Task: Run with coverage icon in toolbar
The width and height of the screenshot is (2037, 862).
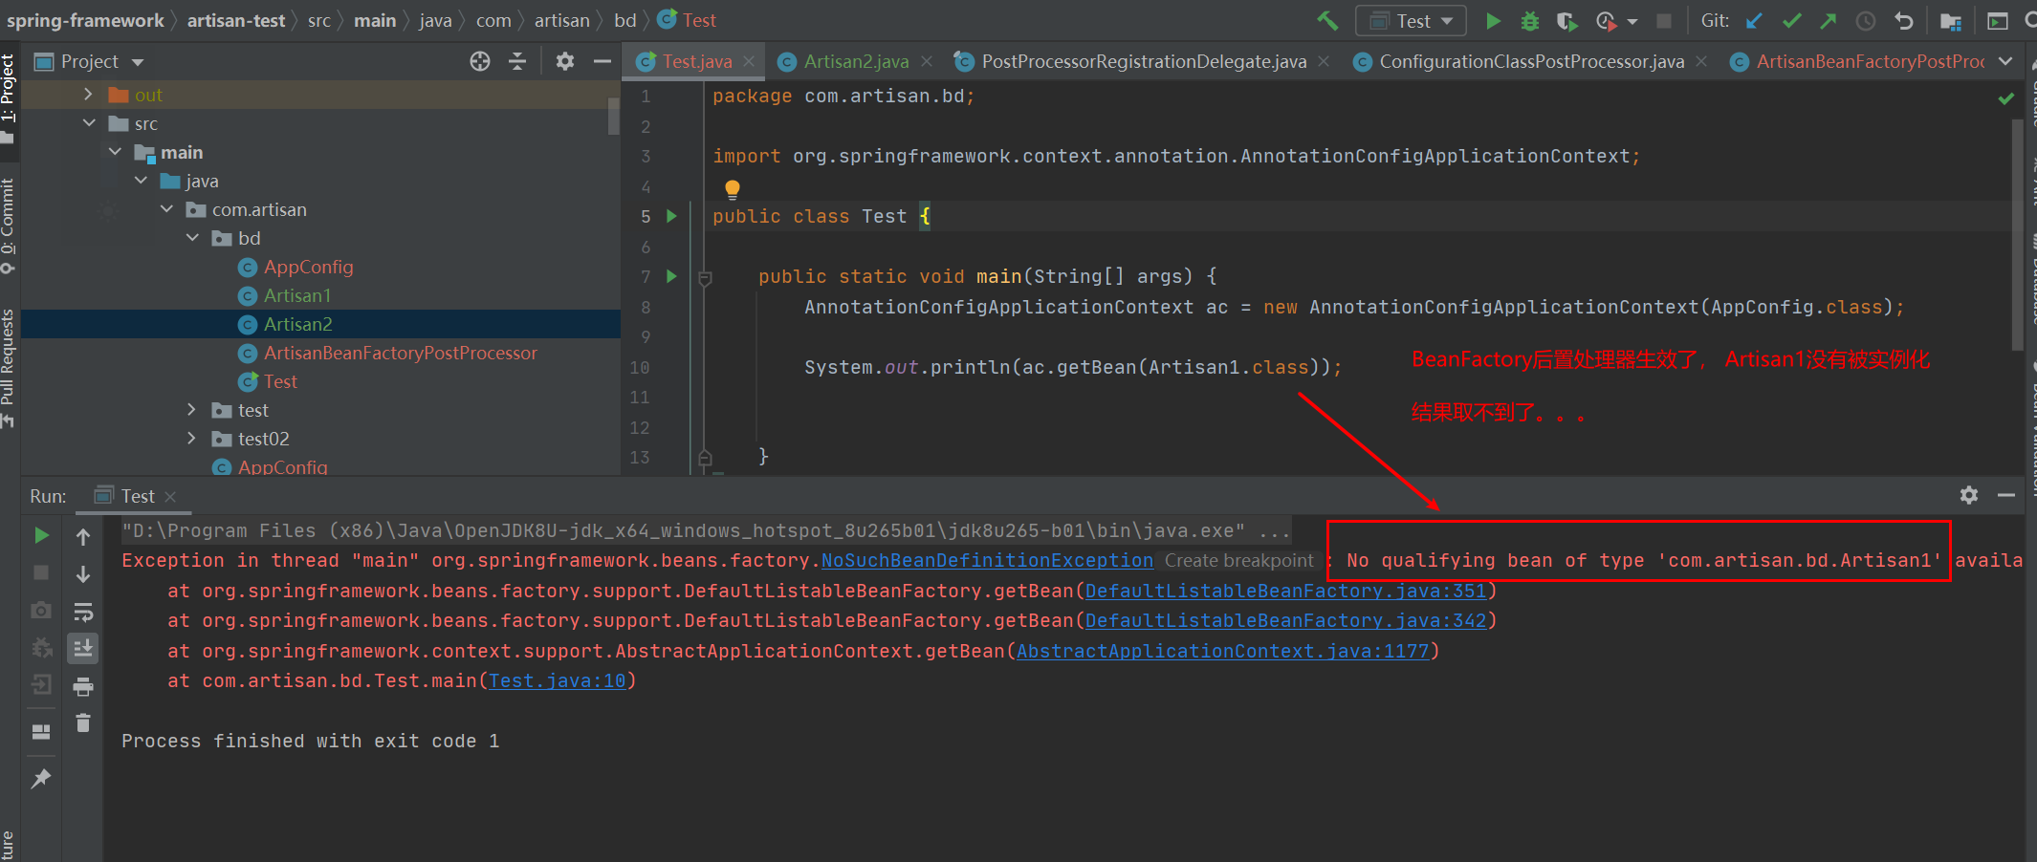Action: 1566,20
